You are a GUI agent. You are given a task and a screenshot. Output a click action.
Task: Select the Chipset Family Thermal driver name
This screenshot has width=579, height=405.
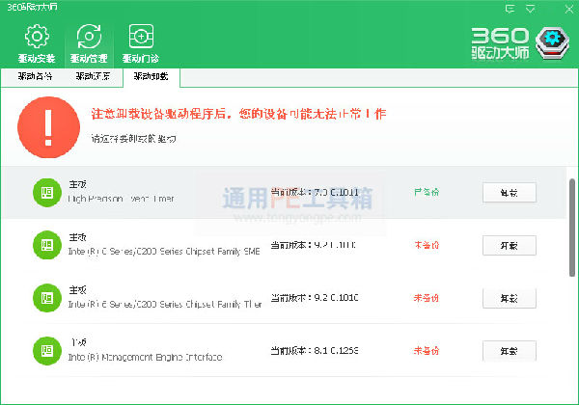165,305
